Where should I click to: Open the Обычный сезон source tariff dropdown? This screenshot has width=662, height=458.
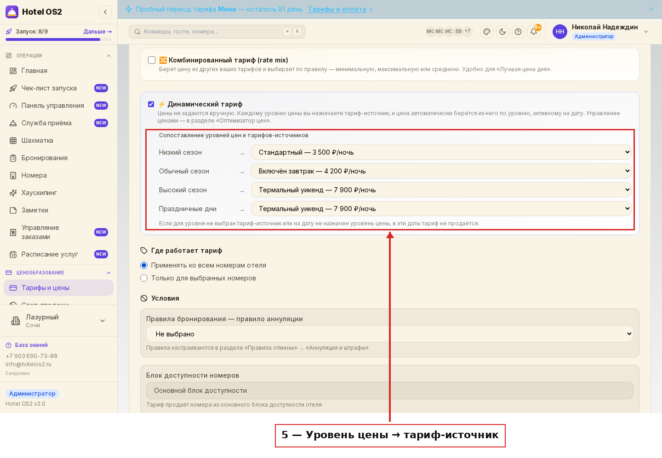point(441,171)
